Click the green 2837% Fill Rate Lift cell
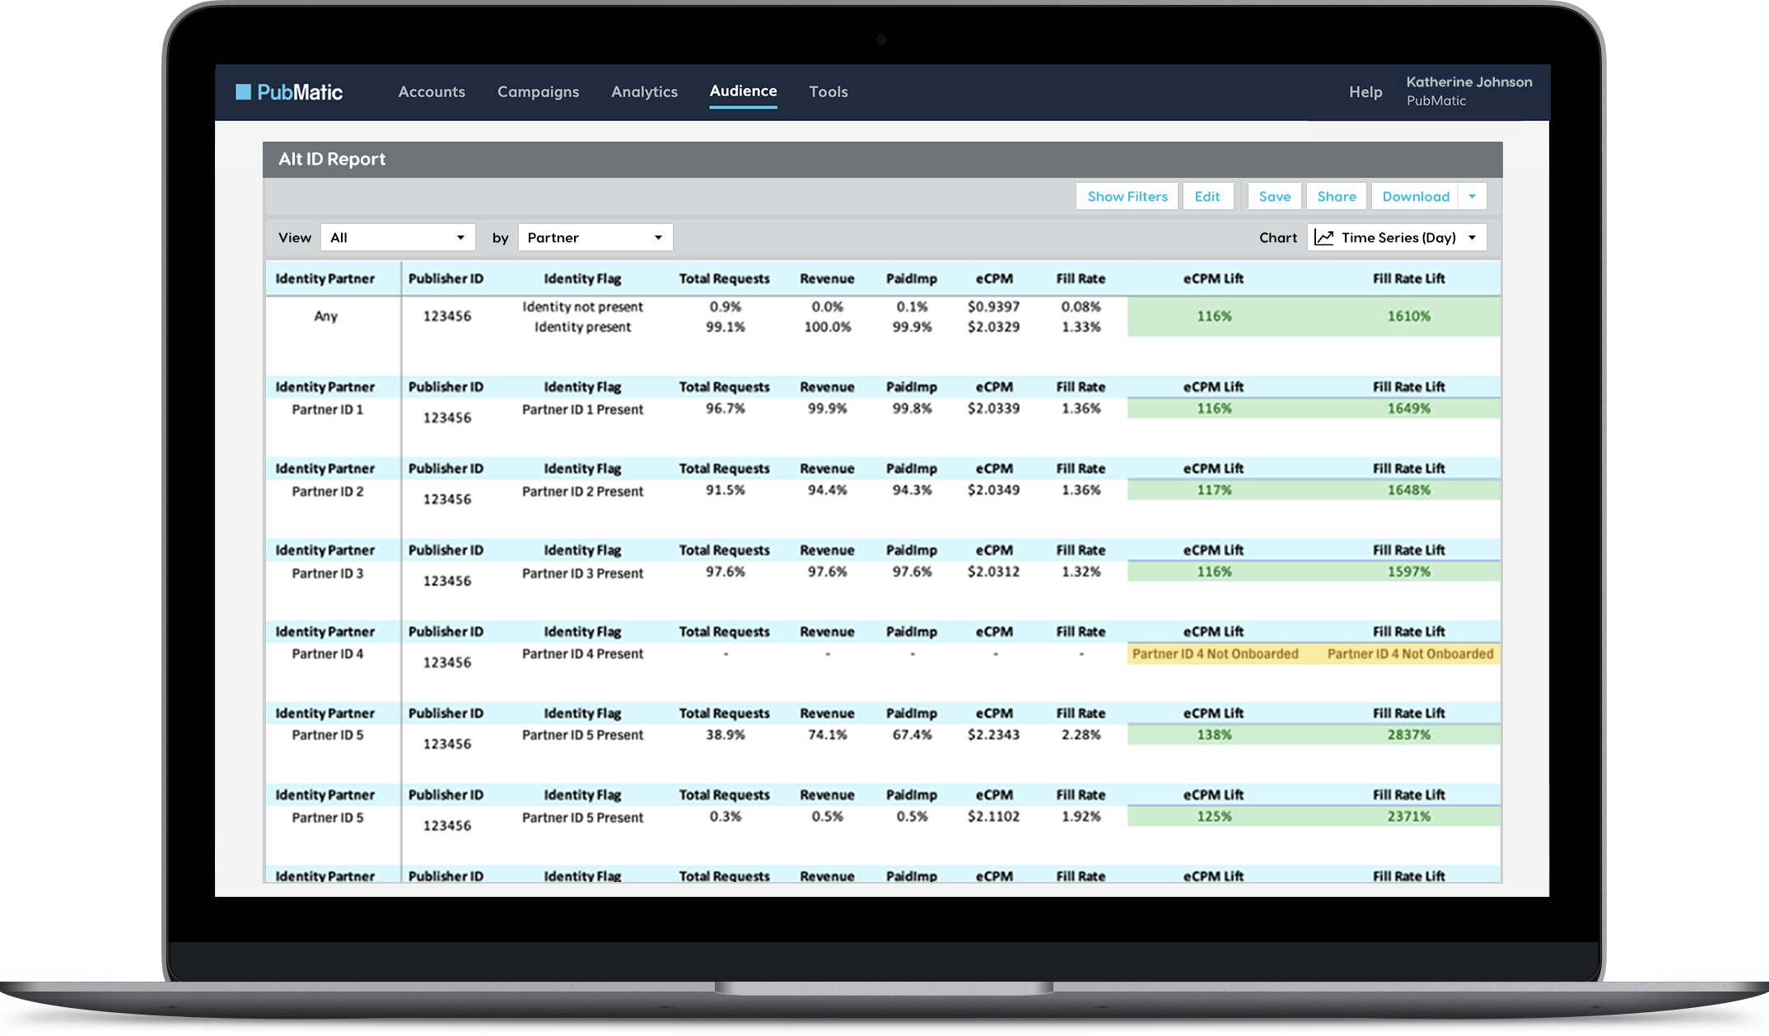 point(1408,735)
